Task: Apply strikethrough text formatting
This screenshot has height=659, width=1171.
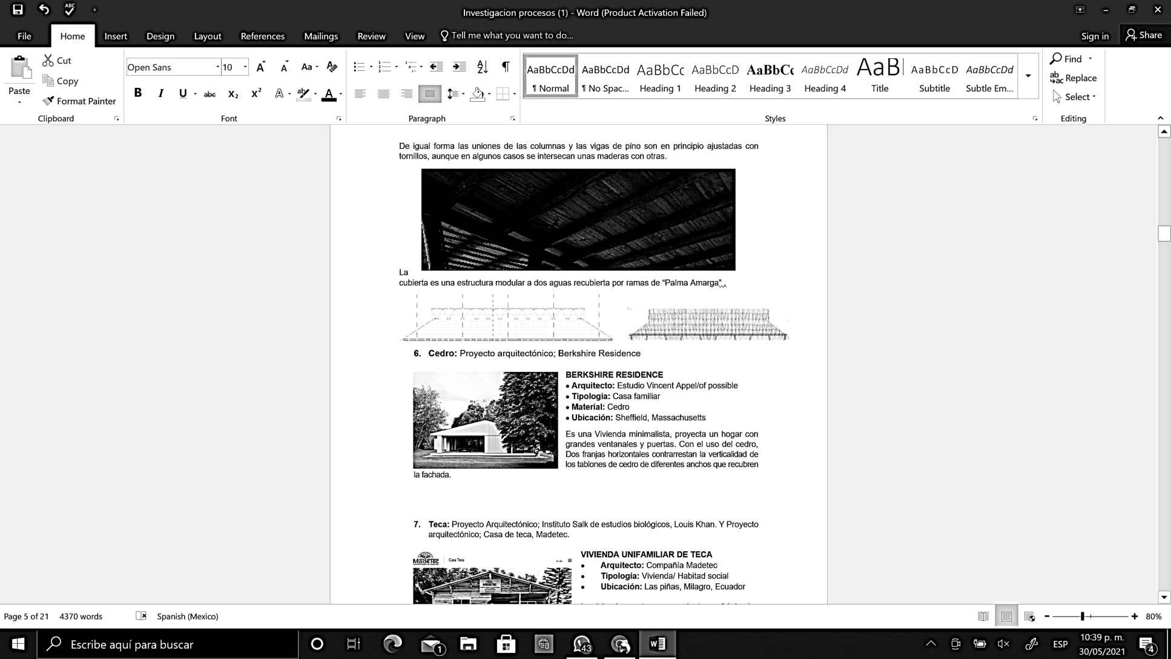Action: click(x=209, y=94)
